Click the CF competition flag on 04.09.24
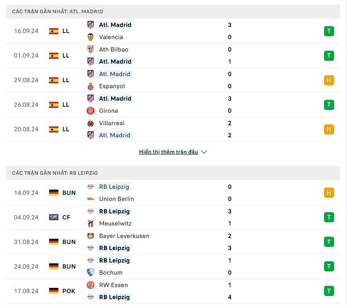347x306 pixels. pyautogui.click(x=54, y=217)
